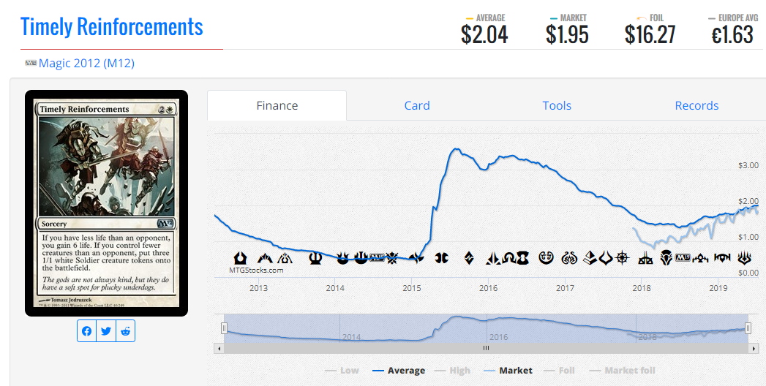Open the Tools tab
The image size is (766, 386).
[x=557, y=105]
